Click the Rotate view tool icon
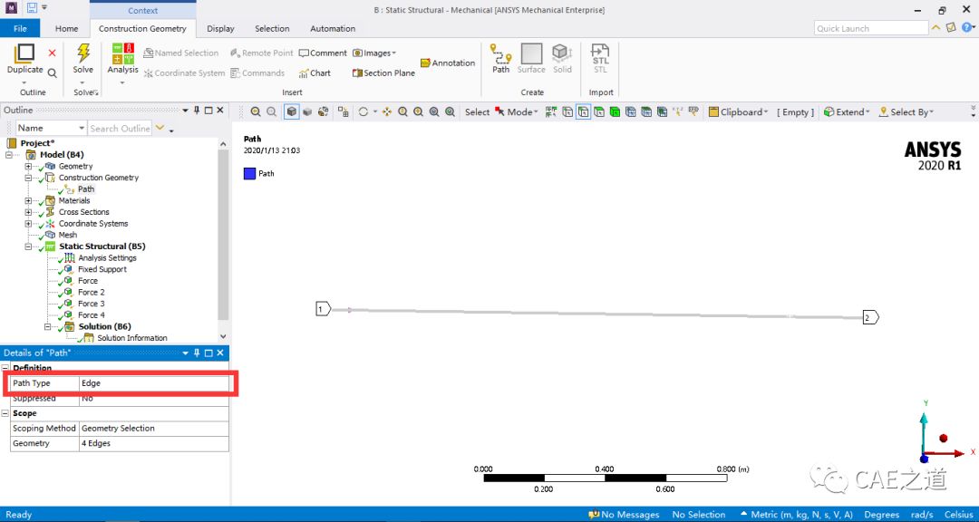This screenshot has height=522, width=979. click(x=363, y=112)
